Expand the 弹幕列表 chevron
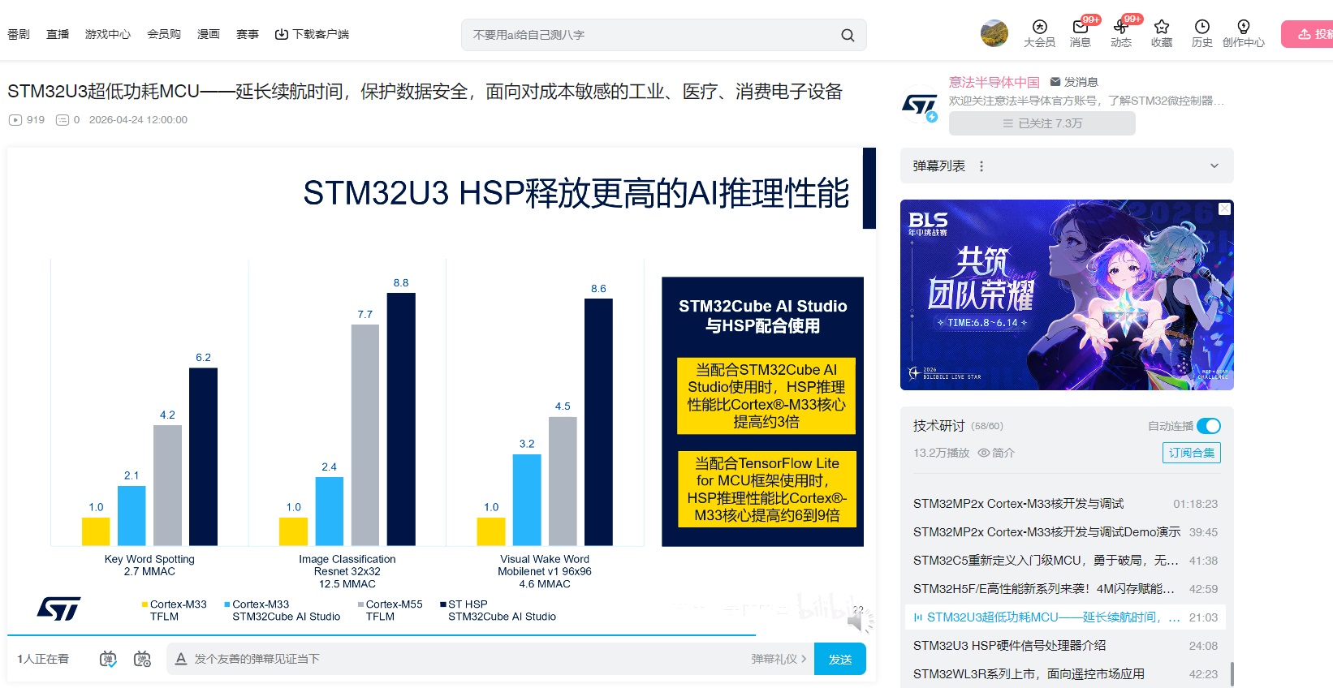The width and height of the screenshot is (1333, 688). pyautogui.click(x=1214, y=166)
